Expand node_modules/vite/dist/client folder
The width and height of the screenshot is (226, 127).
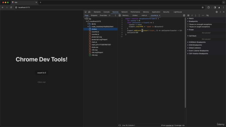click(88, 26)
